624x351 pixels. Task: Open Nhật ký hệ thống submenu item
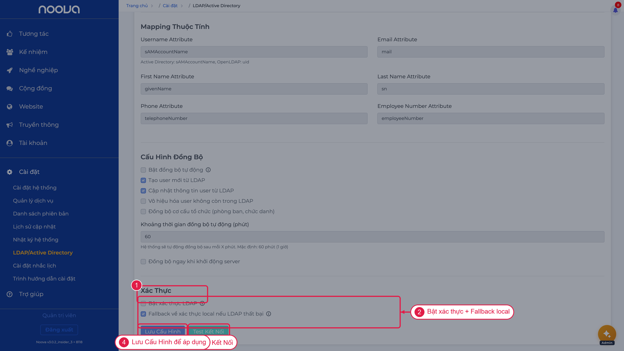(x=35, y=239)
